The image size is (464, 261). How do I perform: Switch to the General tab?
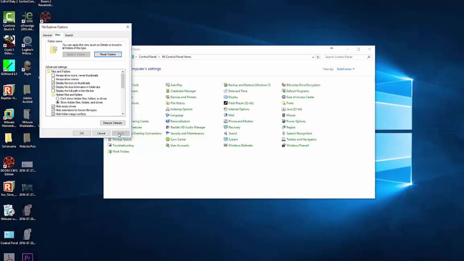(47, 35)
